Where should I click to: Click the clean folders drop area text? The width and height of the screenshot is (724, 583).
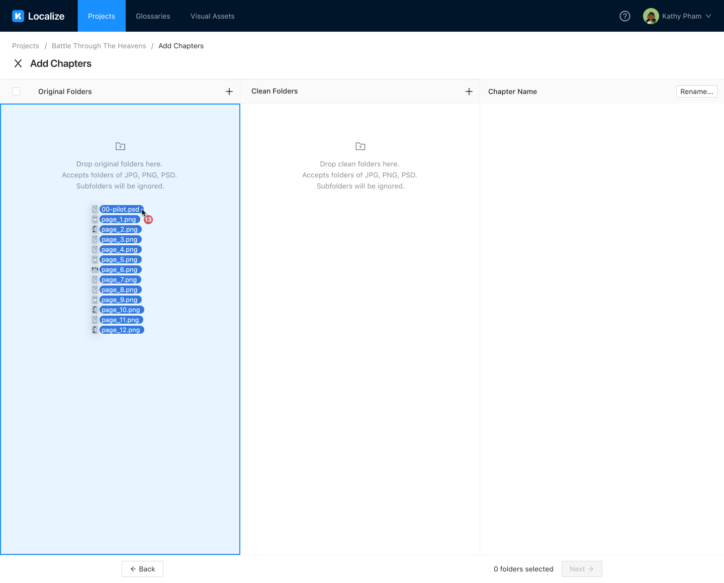[x=360, y=175]
